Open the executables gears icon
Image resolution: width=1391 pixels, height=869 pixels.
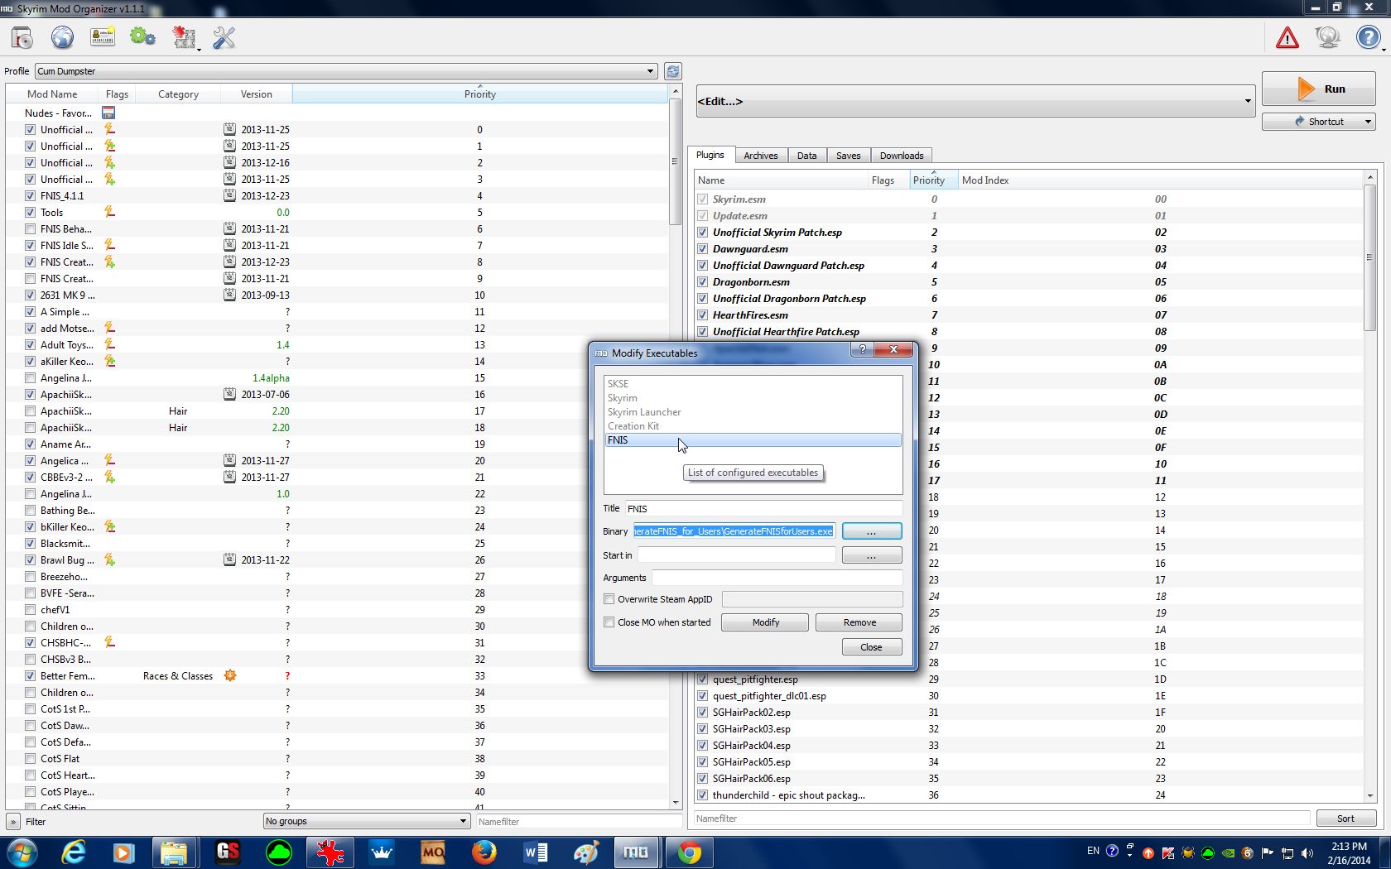click(142, 38)
